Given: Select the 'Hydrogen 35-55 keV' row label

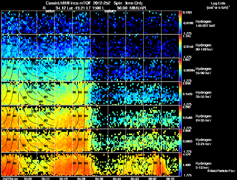Looking at the screenshot, I should pyautogui.click(x=203, y=95).
